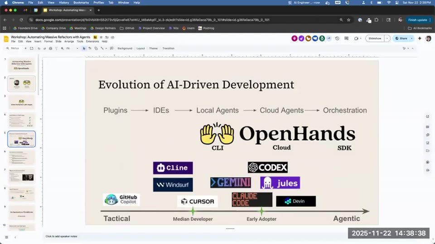The height and width of the screenshot is (244, 435).
Task: Select slide 1 thumbnail in filmstrip
Action: click(21, 65)
